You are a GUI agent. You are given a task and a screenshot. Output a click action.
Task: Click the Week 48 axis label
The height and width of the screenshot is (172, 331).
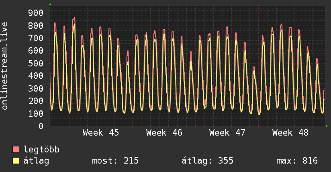tap(290, 133)
